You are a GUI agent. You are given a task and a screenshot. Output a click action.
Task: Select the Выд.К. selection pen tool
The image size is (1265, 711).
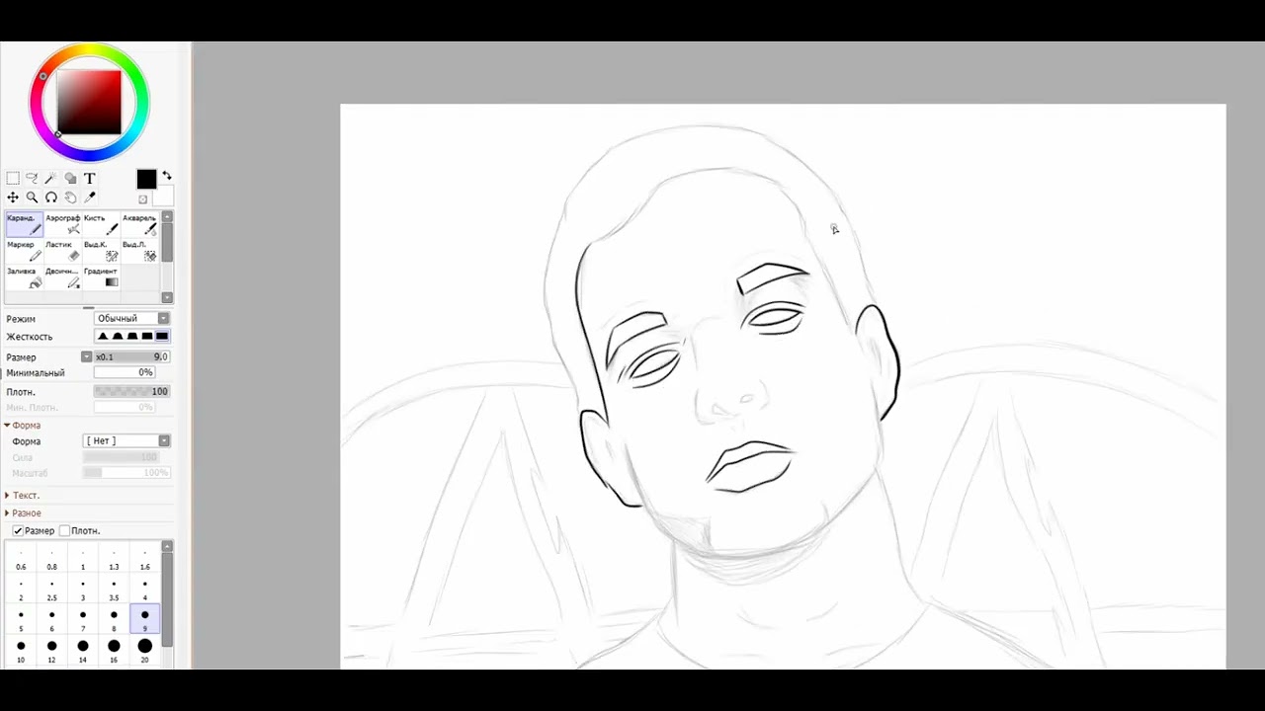101,251
